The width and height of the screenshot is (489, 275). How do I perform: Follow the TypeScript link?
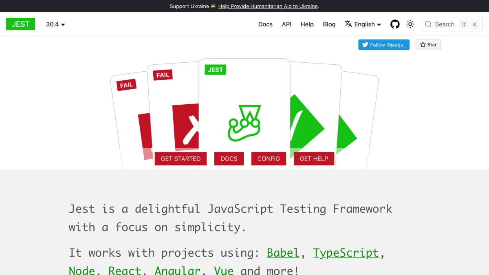point(346,253)
